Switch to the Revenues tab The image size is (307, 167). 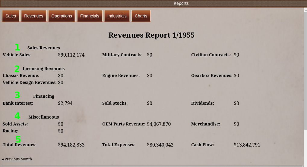pos(34,16)
